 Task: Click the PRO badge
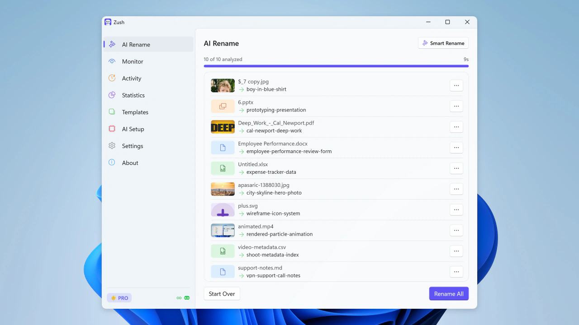pos(119,298)
